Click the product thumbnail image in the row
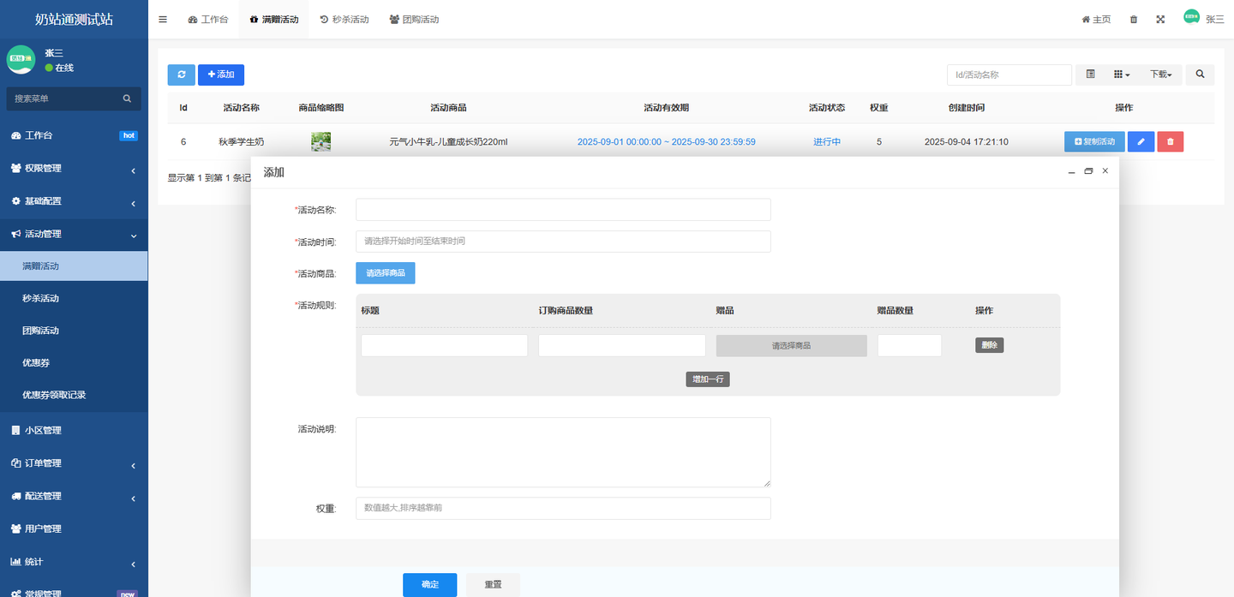The image size is (1234, 597). click(x=321, y=142)
